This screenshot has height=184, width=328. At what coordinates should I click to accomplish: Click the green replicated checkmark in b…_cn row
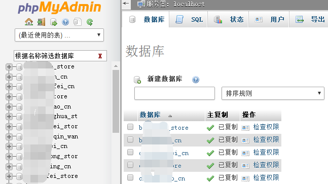tap(210, 140)
